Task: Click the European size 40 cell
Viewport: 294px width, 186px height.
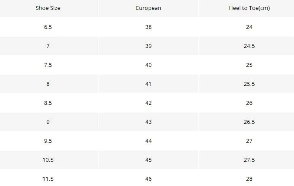Action: pyautogui.click(x=148, y=65)
